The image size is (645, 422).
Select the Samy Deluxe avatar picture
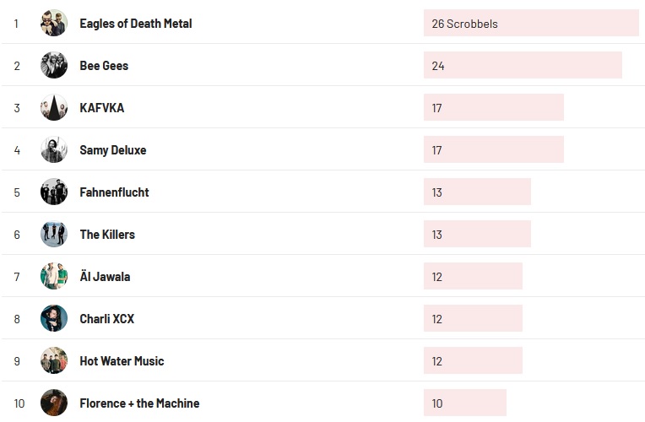point(54,150)
